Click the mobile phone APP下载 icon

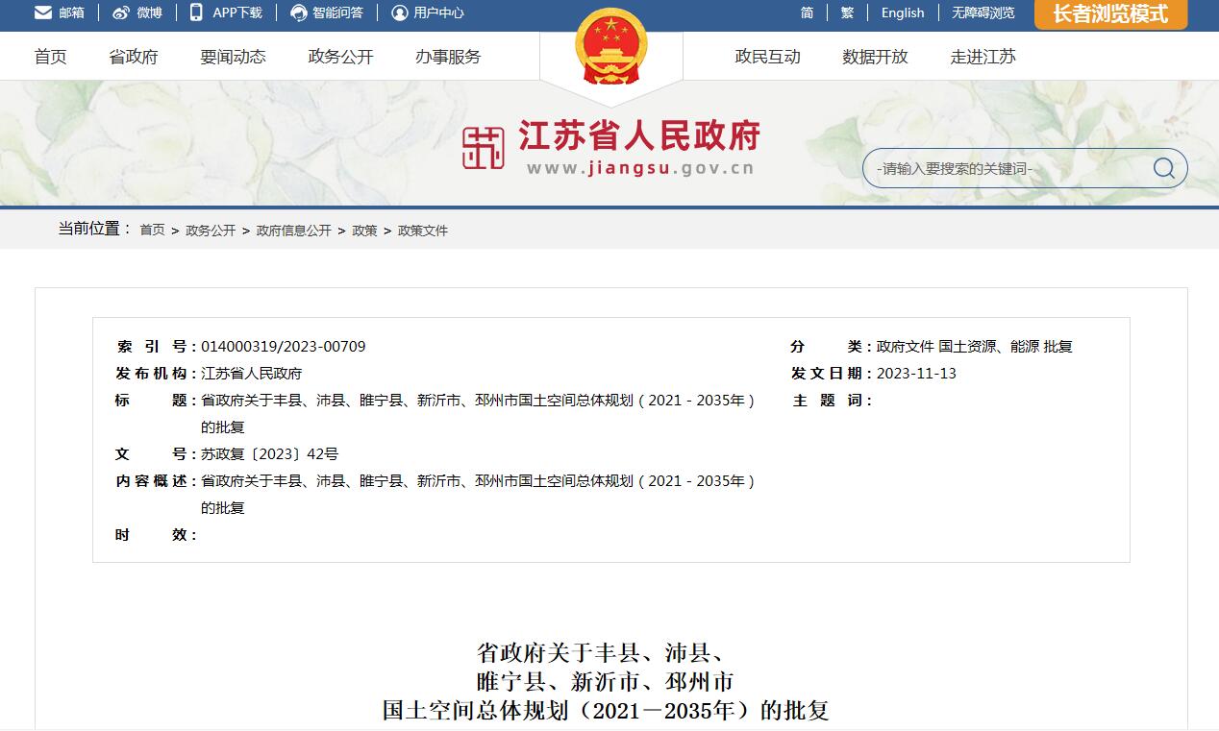196,12
